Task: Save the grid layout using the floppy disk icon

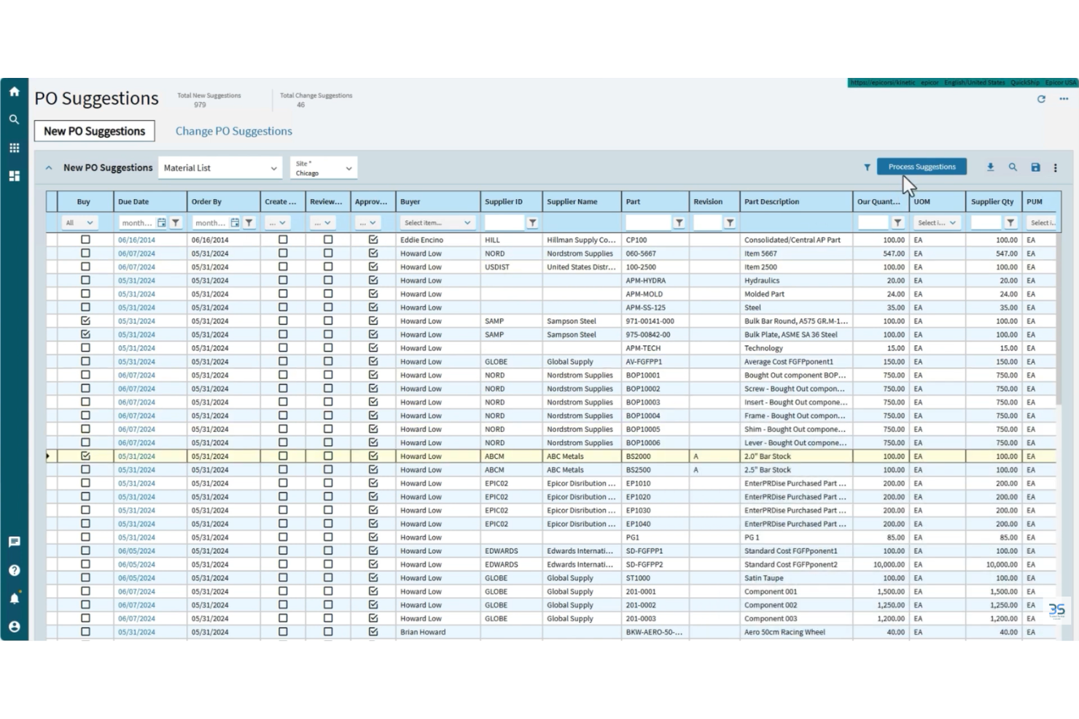Action: 1035,167
